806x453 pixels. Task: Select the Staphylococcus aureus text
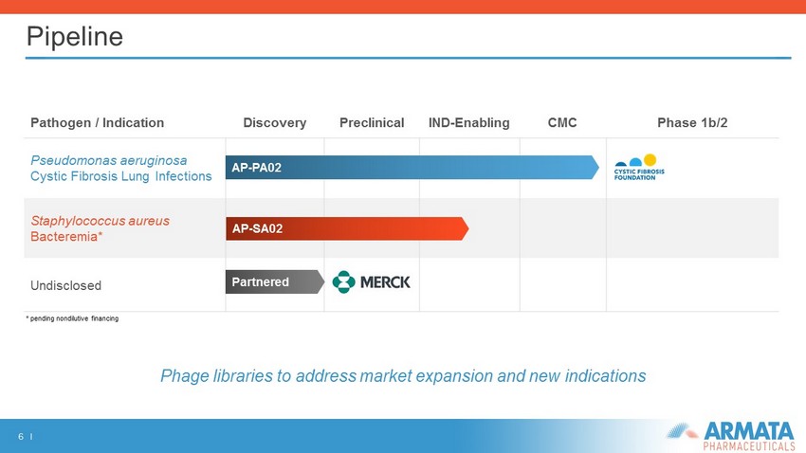click(100, 221)
